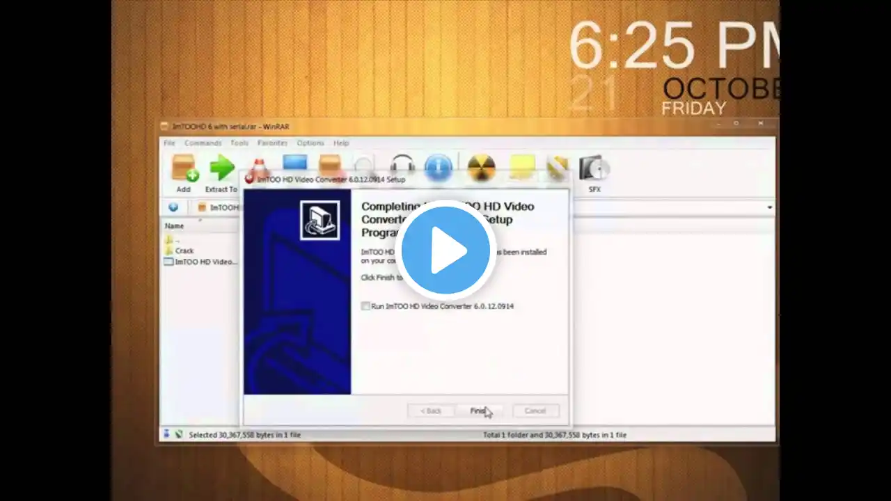
Task: Click Finish in the setup dialog
Action: 480,411
